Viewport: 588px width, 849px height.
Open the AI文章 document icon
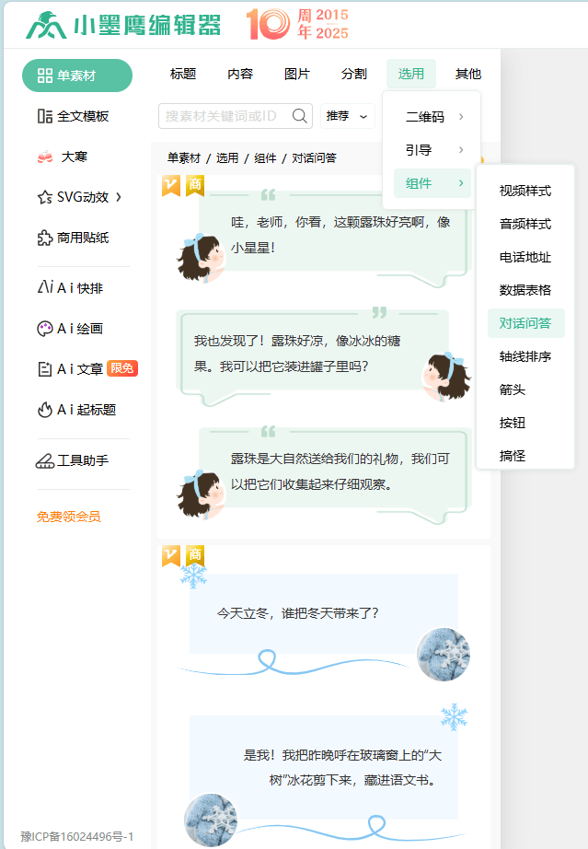(x=44, y=369)
